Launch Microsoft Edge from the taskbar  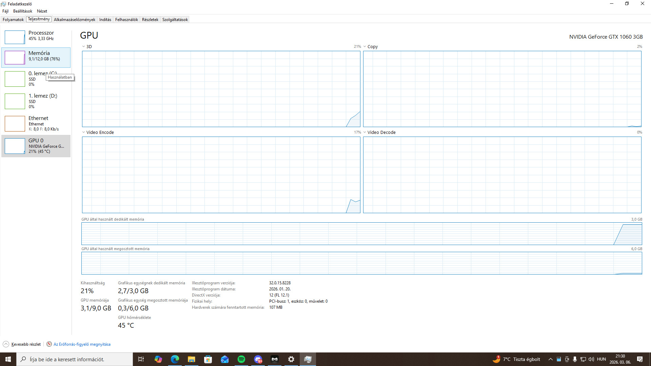click(175, 359)
